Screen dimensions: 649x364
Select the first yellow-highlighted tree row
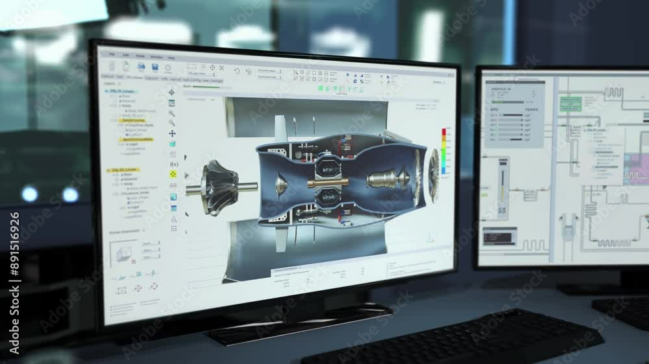(x=132, y=120)
